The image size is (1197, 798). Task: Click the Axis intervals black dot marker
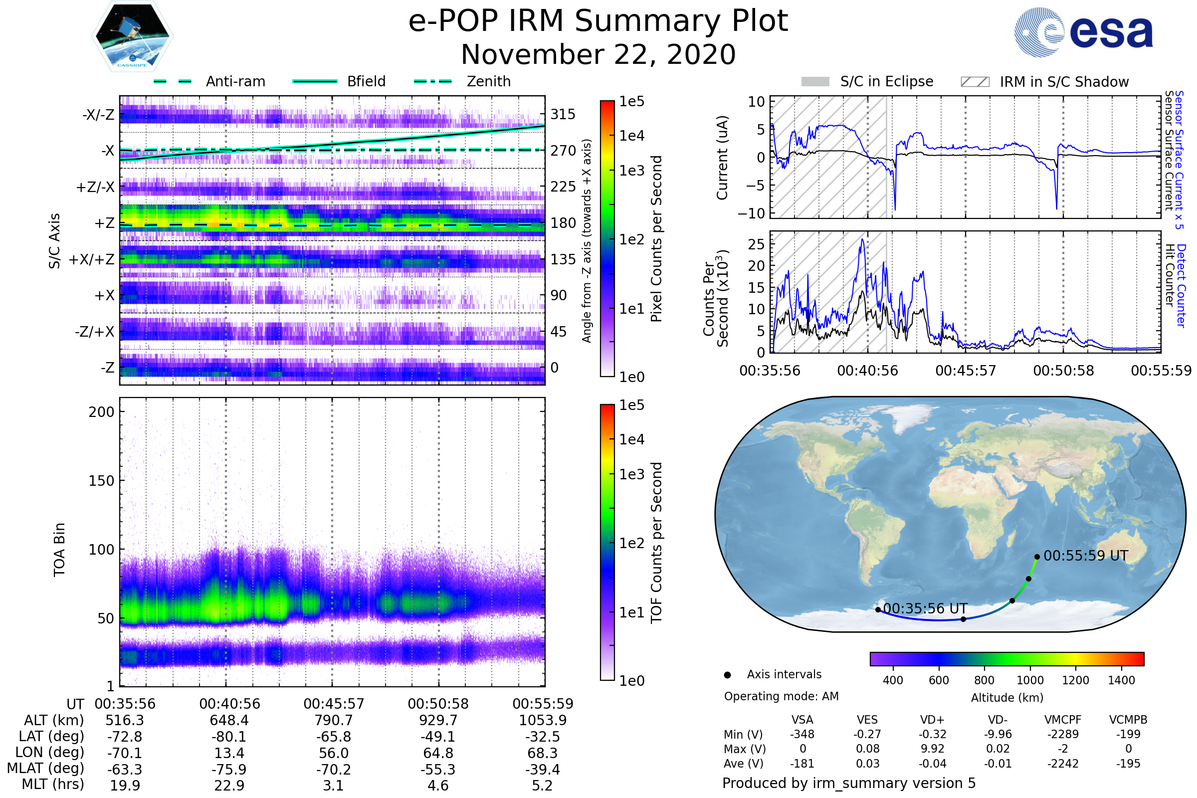727,675
